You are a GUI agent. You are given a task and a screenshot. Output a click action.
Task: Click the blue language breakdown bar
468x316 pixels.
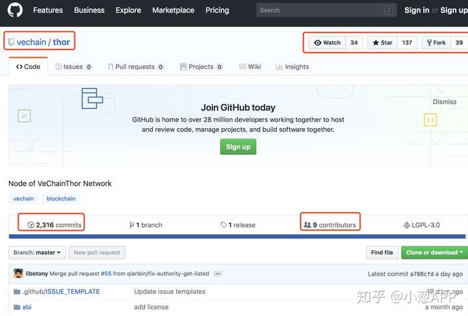(237, 237)
